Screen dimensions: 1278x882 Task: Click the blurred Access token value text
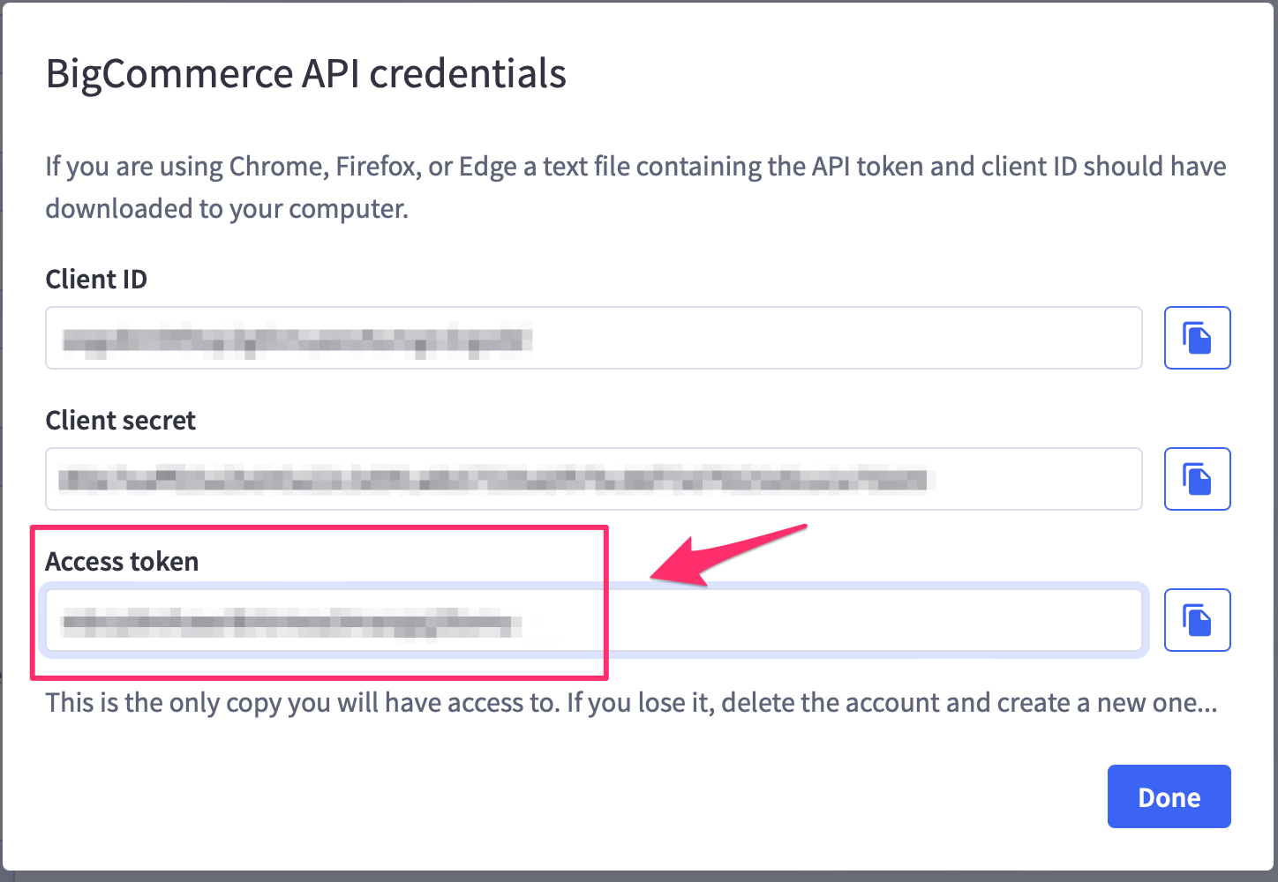tap(292, 622)
